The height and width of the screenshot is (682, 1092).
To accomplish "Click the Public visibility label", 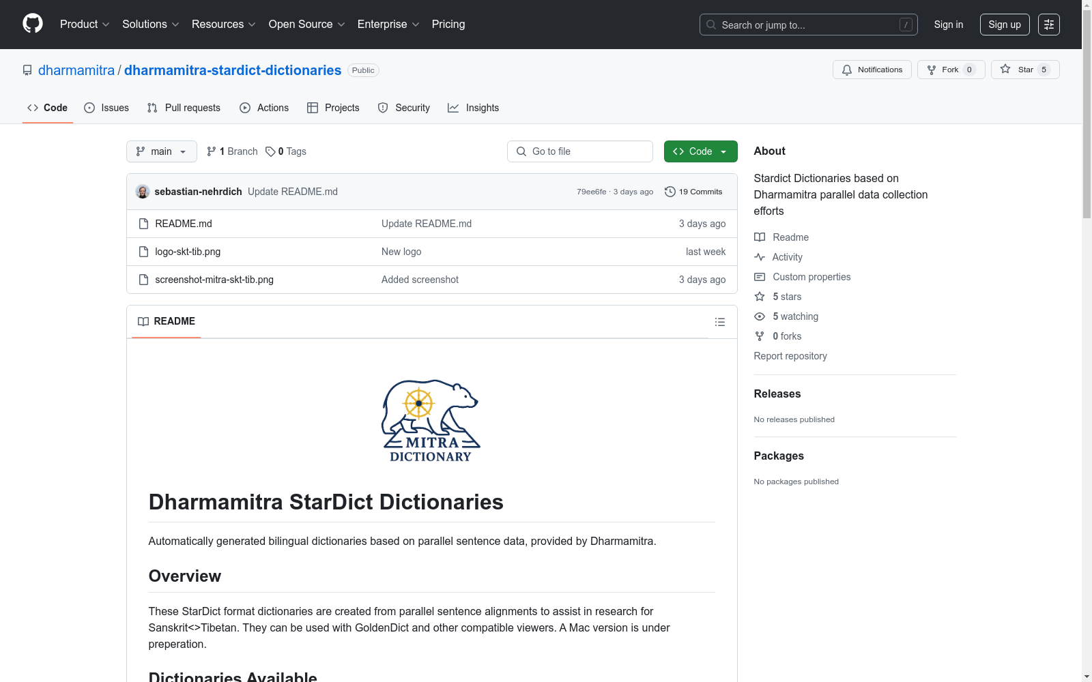I will click(363, 70).
